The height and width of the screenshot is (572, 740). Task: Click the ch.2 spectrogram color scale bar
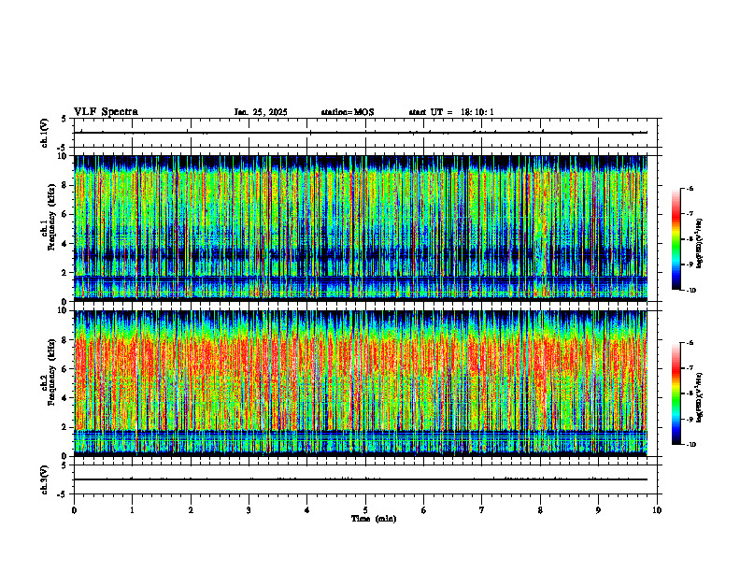676,393
